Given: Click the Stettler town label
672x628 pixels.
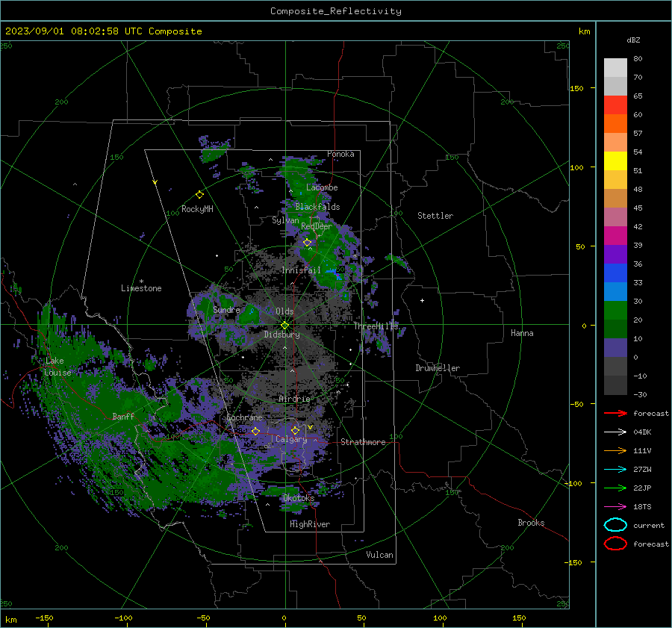Looking at the screenshot, I should [435, 216].
